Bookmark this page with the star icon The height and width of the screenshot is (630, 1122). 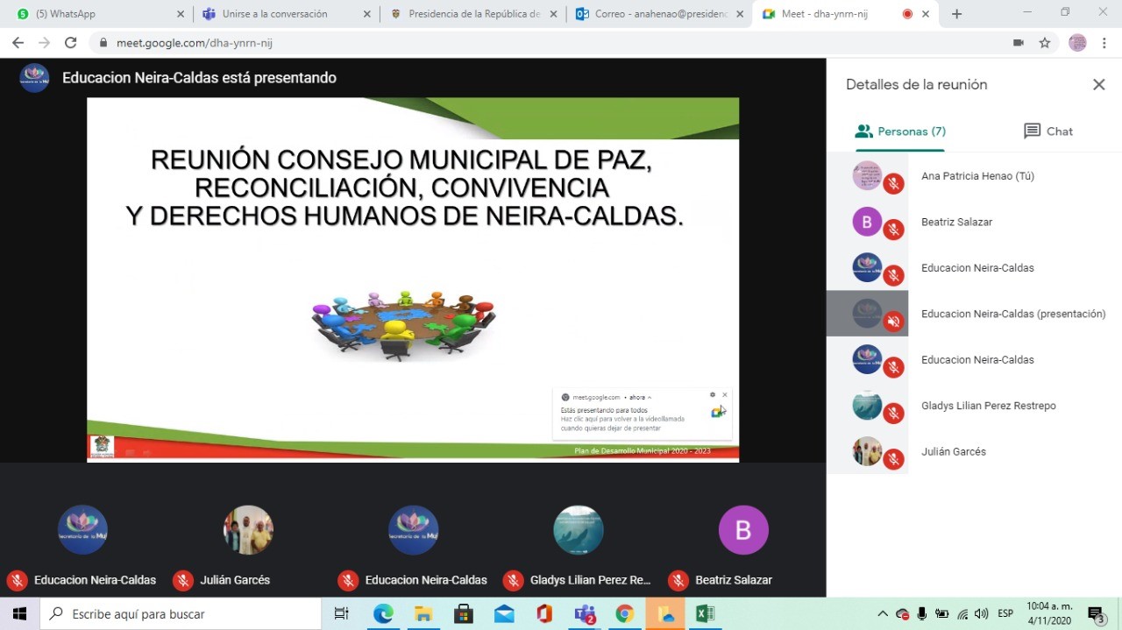point(1044,43)
